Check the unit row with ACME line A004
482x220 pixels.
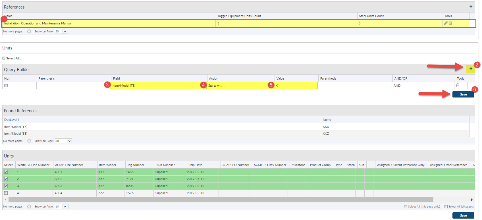pyautogui.click(x=6, y=193)
